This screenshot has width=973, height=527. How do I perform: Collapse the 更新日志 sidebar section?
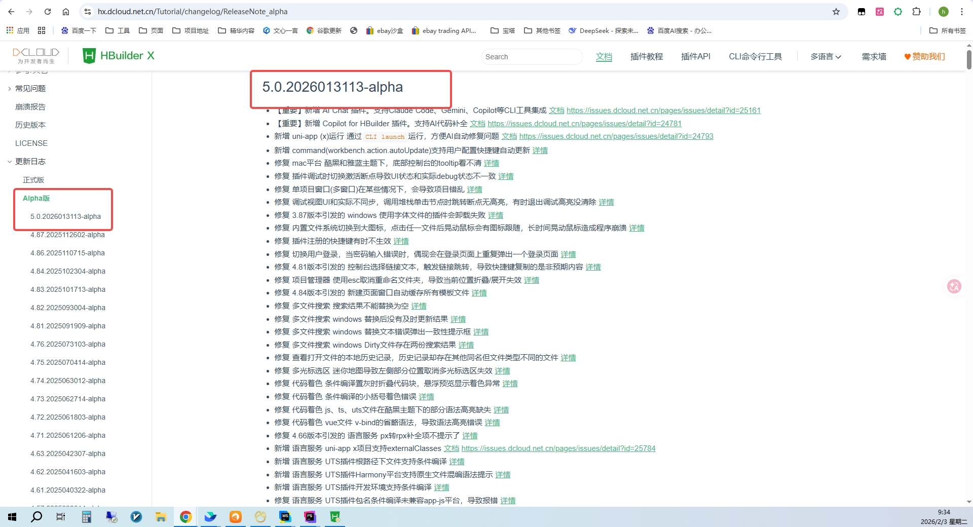(x=10, y=162)
